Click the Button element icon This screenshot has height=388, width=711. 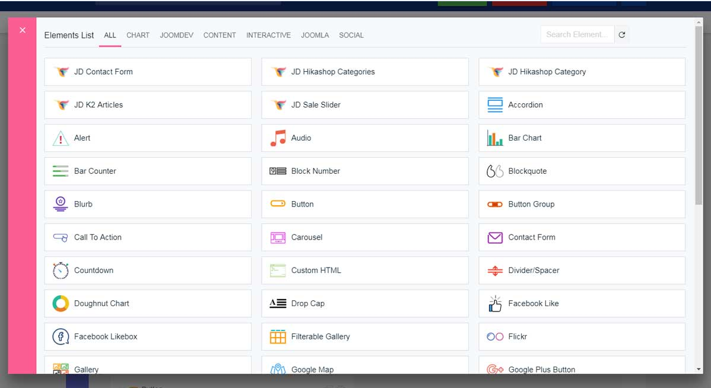click(278, 203)
